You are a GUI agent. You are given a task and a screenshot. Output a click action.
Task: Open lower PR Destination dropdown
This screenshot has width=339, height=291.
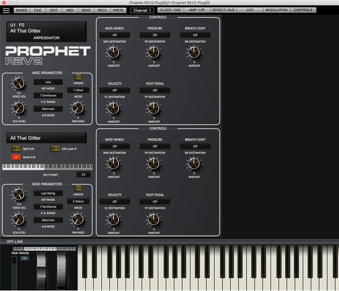[155, 146]
